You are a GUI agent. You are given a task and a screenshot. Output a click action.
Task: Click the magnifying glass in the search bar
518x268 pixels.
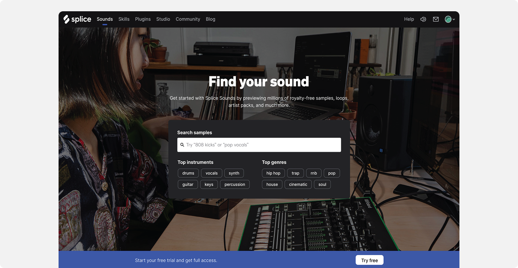[x=182, y=145]
